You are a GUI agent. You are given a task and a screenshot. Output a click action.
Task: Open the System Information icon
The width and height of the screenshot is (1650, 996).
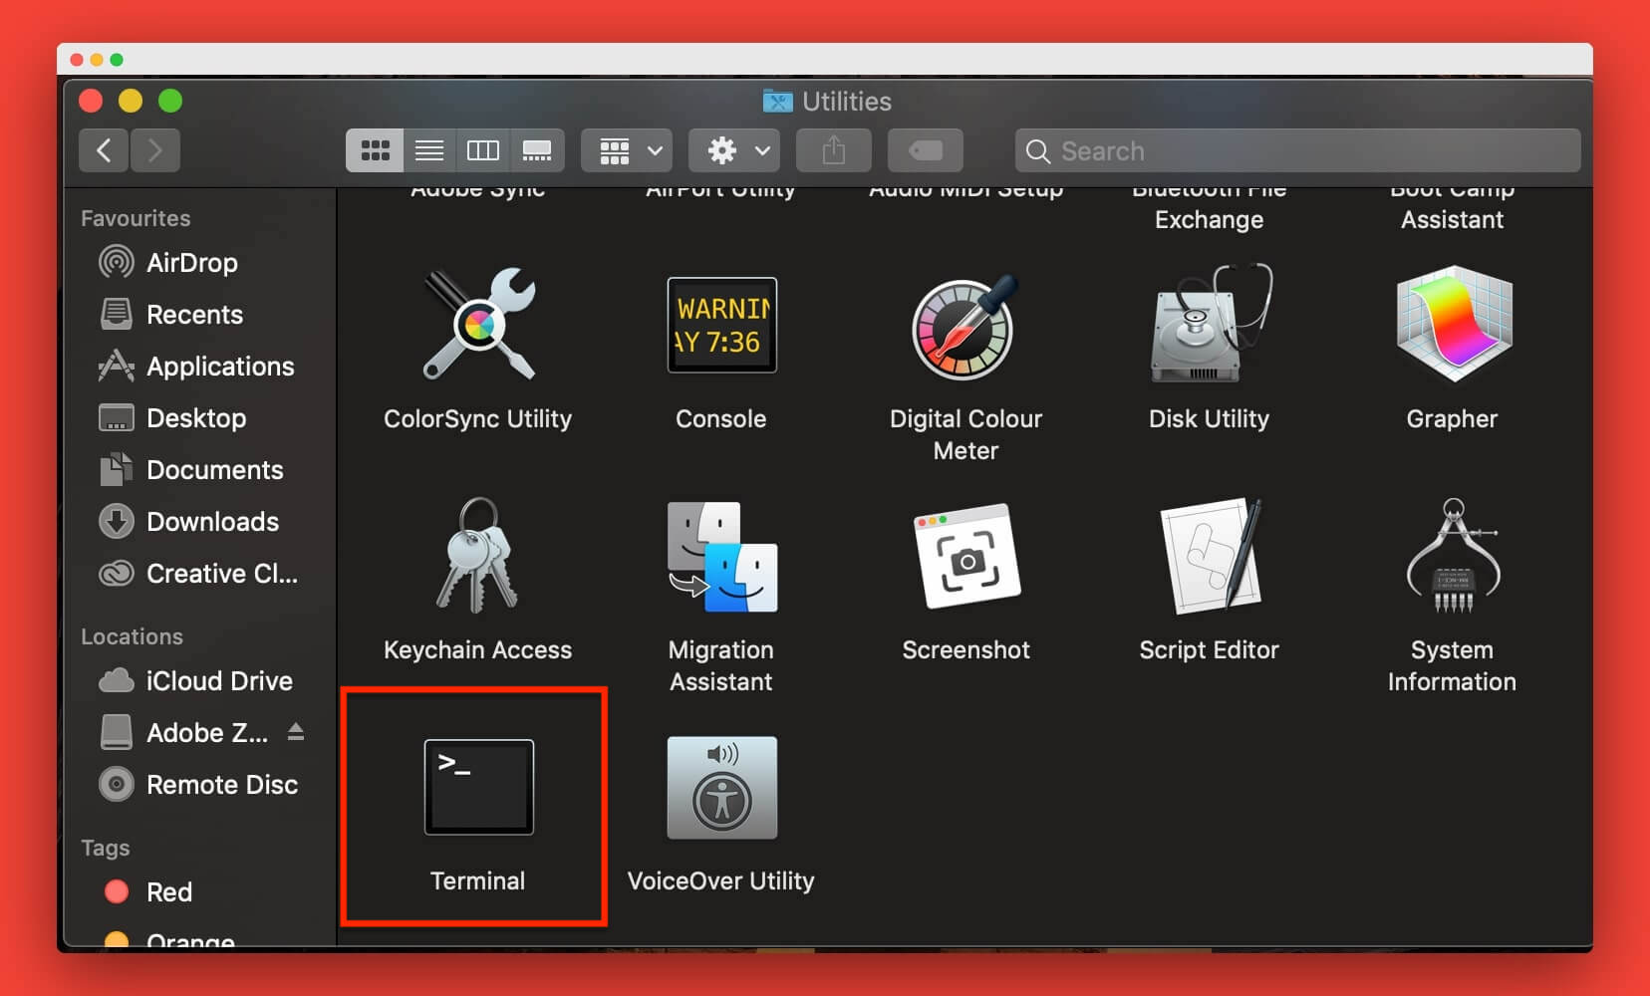(1453, 556)
